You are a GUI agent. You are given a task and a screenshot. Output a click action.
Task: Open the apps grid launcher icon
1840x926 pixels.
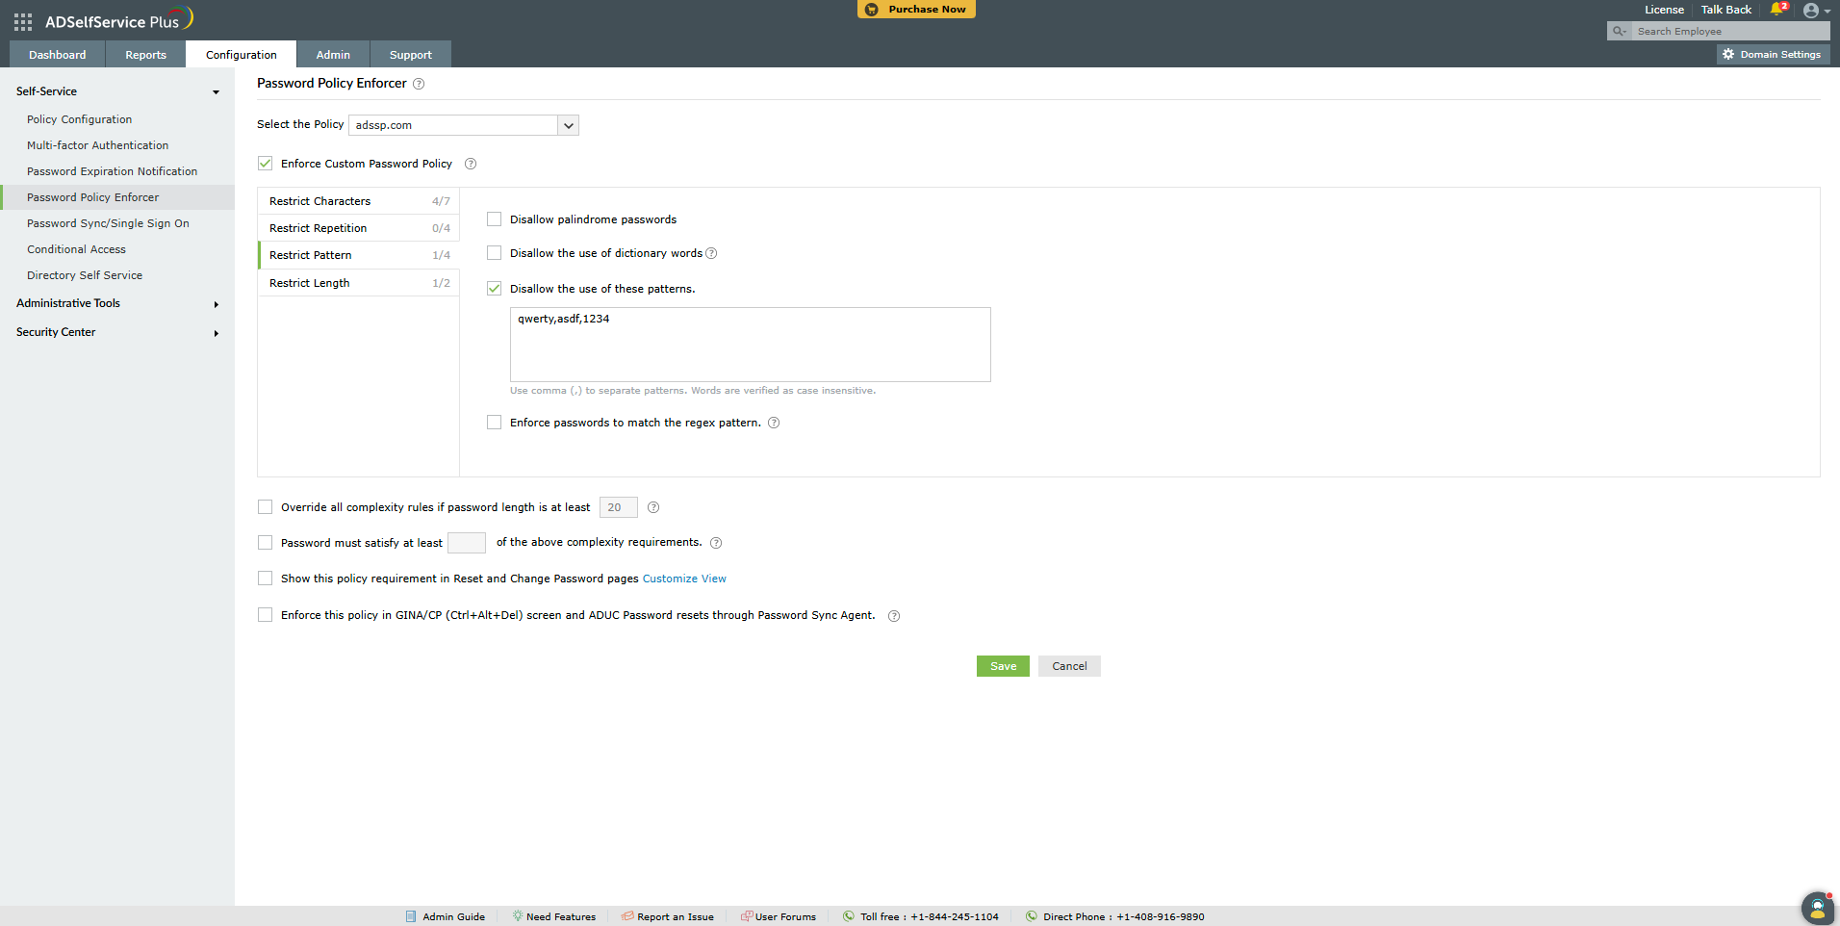click(x=23, y=21)
